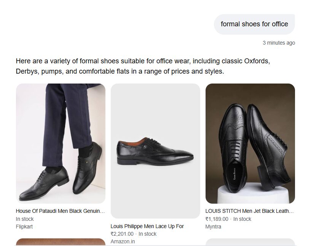Screen dimensions: 311x246
Task: Click "In stock" beside the ₹2,201.00 price
Action: [147, 234]
